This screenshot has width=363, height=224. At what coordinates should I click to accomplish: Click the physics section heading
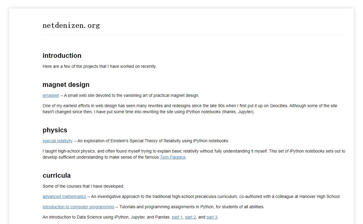[x=55, y=130]
